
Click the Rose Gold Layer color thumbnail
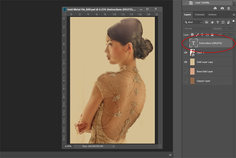pyautogui.click(x=192, y=71)
